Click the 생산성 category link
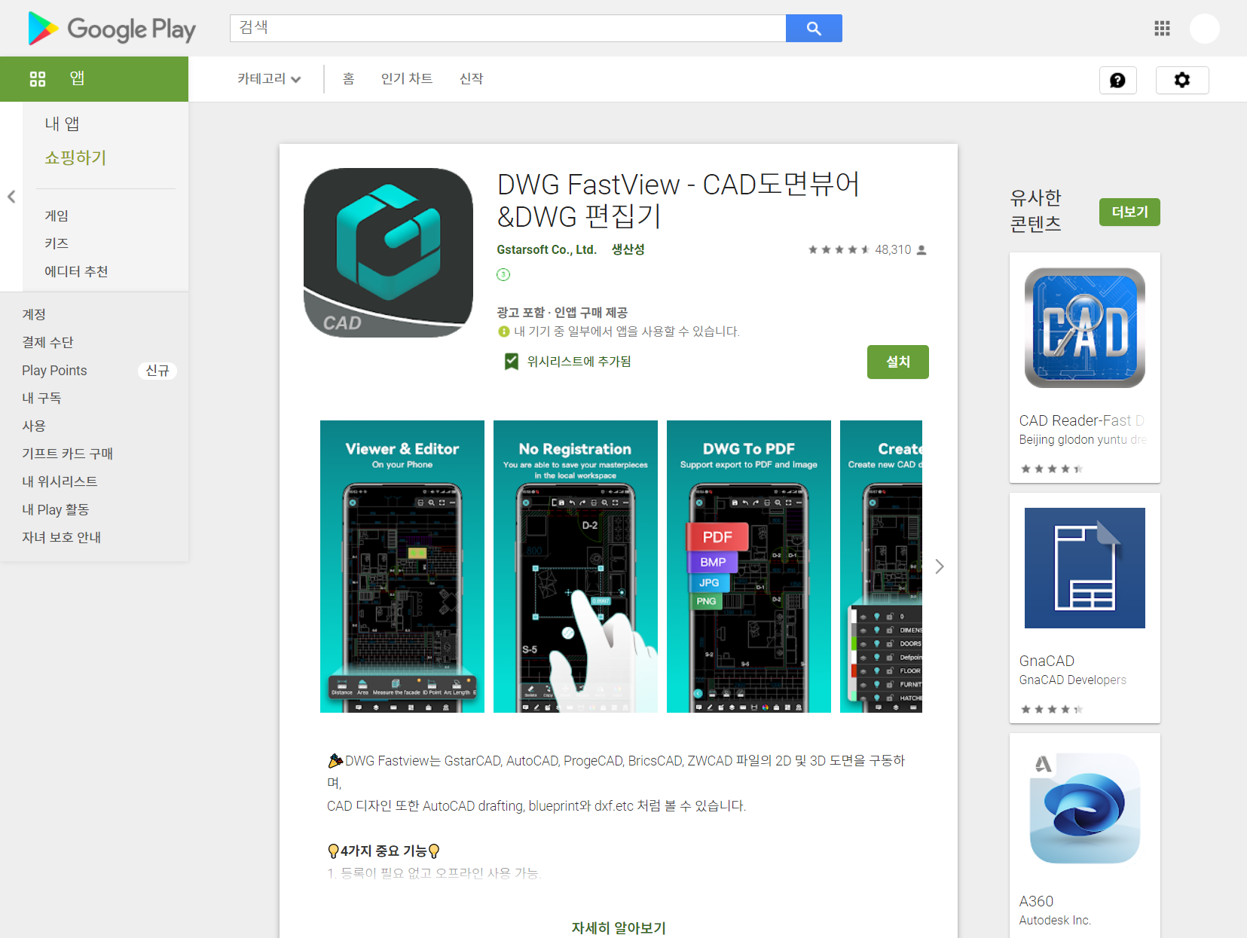The image size is (1247, 938). (x=628, y=249)
